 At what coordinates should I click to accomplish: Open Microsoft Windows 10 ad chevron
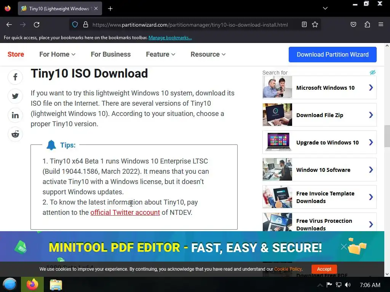[371, 87]
